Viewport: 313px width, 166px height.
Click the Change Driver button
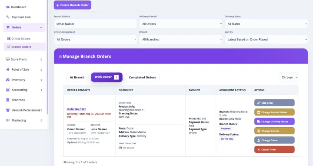(274, 140)
